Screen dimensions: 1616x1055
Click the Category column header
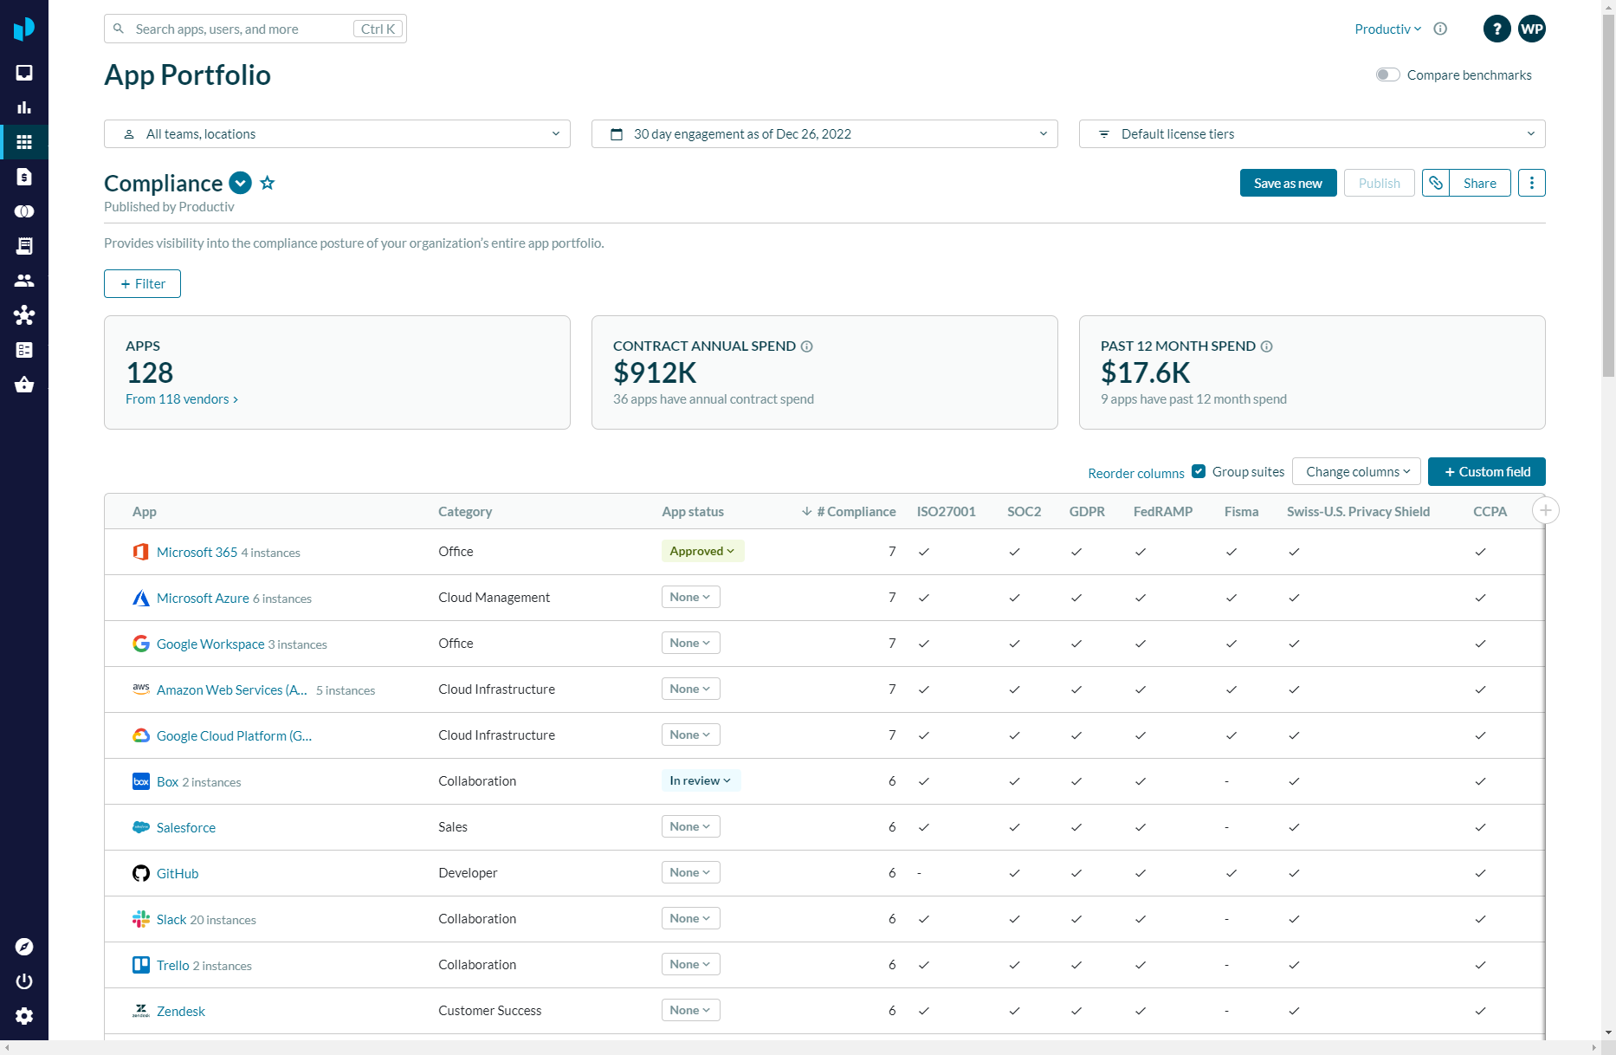click(x=465, y=512)
